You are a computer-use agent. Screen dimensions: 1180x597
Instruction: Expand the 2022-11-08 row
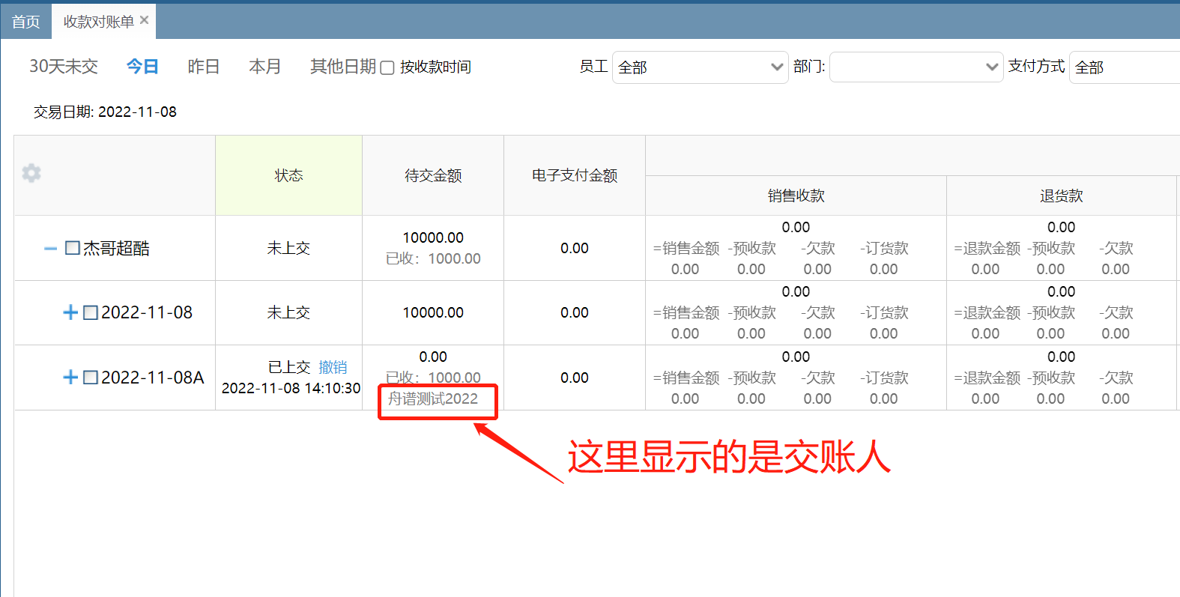(70, 312)
